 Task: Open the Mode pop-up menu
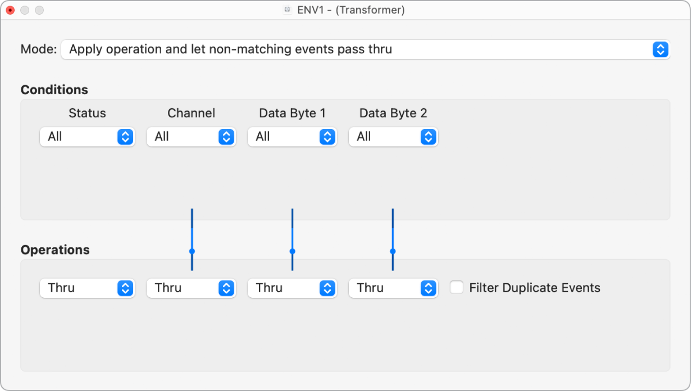pyautogui.click(x=365, y=49)
